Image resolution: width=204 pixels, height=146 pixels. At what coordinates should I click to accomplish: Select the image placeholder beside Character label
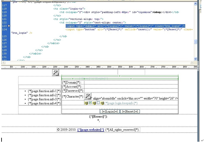[x=88, y=96]
